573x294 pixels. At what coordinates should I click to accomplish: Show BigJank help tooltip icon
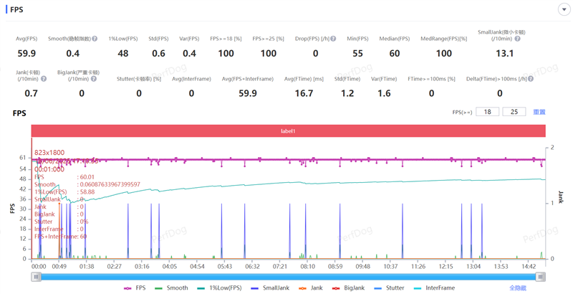(x=93, y=79)
